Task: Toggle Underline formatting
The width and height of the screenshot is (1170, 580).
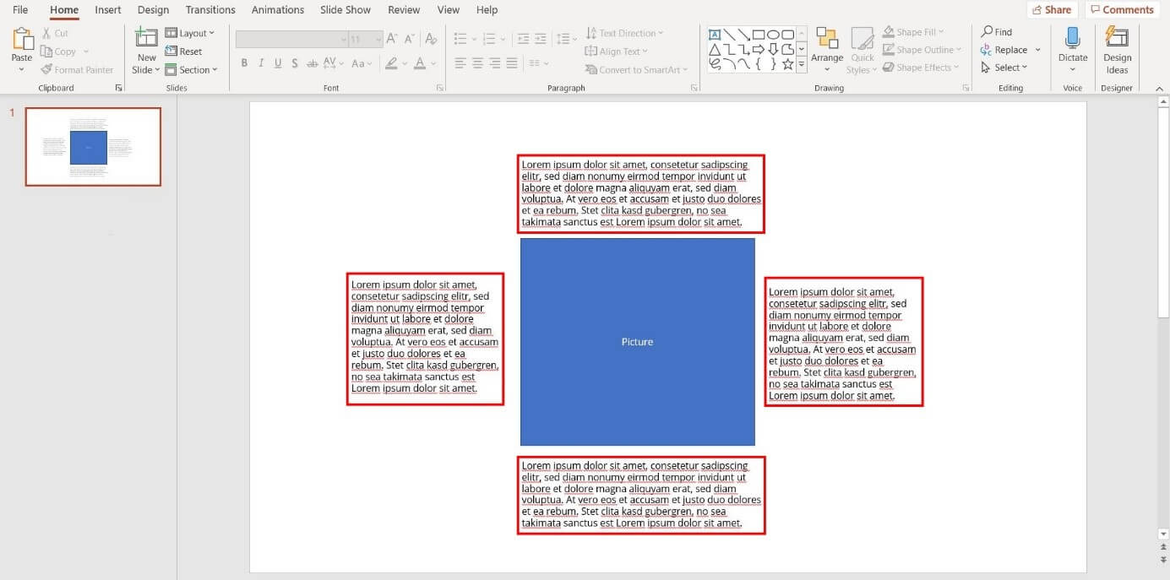Action: point(277,63)
